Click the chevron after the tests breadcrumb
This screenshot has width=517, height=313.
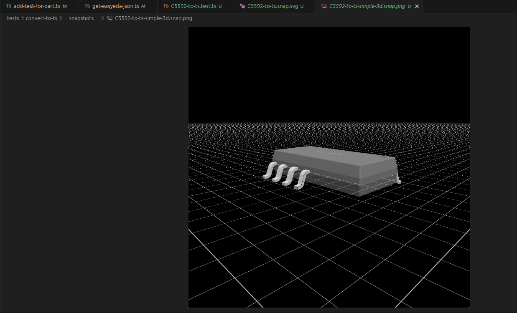(23, 18)
